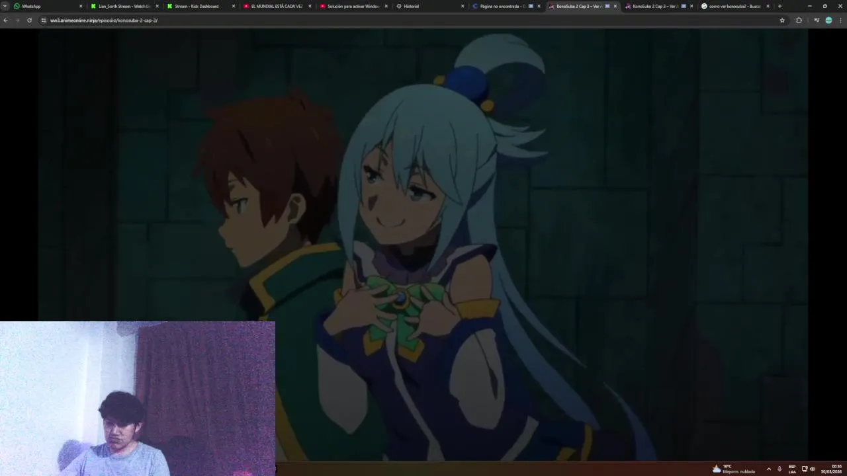Show hidden system tray icons

pyautogui.click(x=768, y=469)
